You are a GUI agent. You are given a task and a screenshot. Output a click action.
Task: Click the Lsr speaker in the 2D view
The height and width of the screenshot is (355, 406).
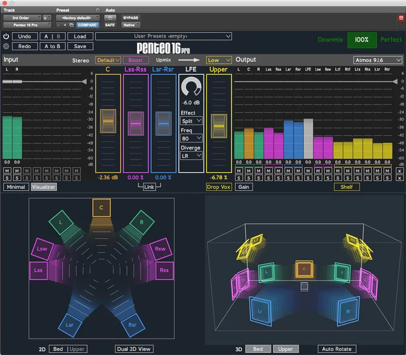point(70,325)
